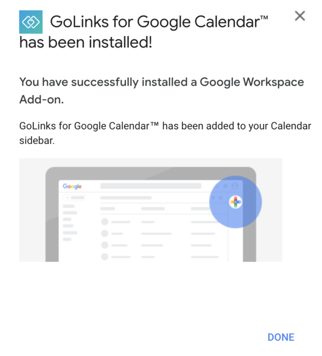Click DONE to dismiss the dialog
Screen dimensions: 322x356
281,337
